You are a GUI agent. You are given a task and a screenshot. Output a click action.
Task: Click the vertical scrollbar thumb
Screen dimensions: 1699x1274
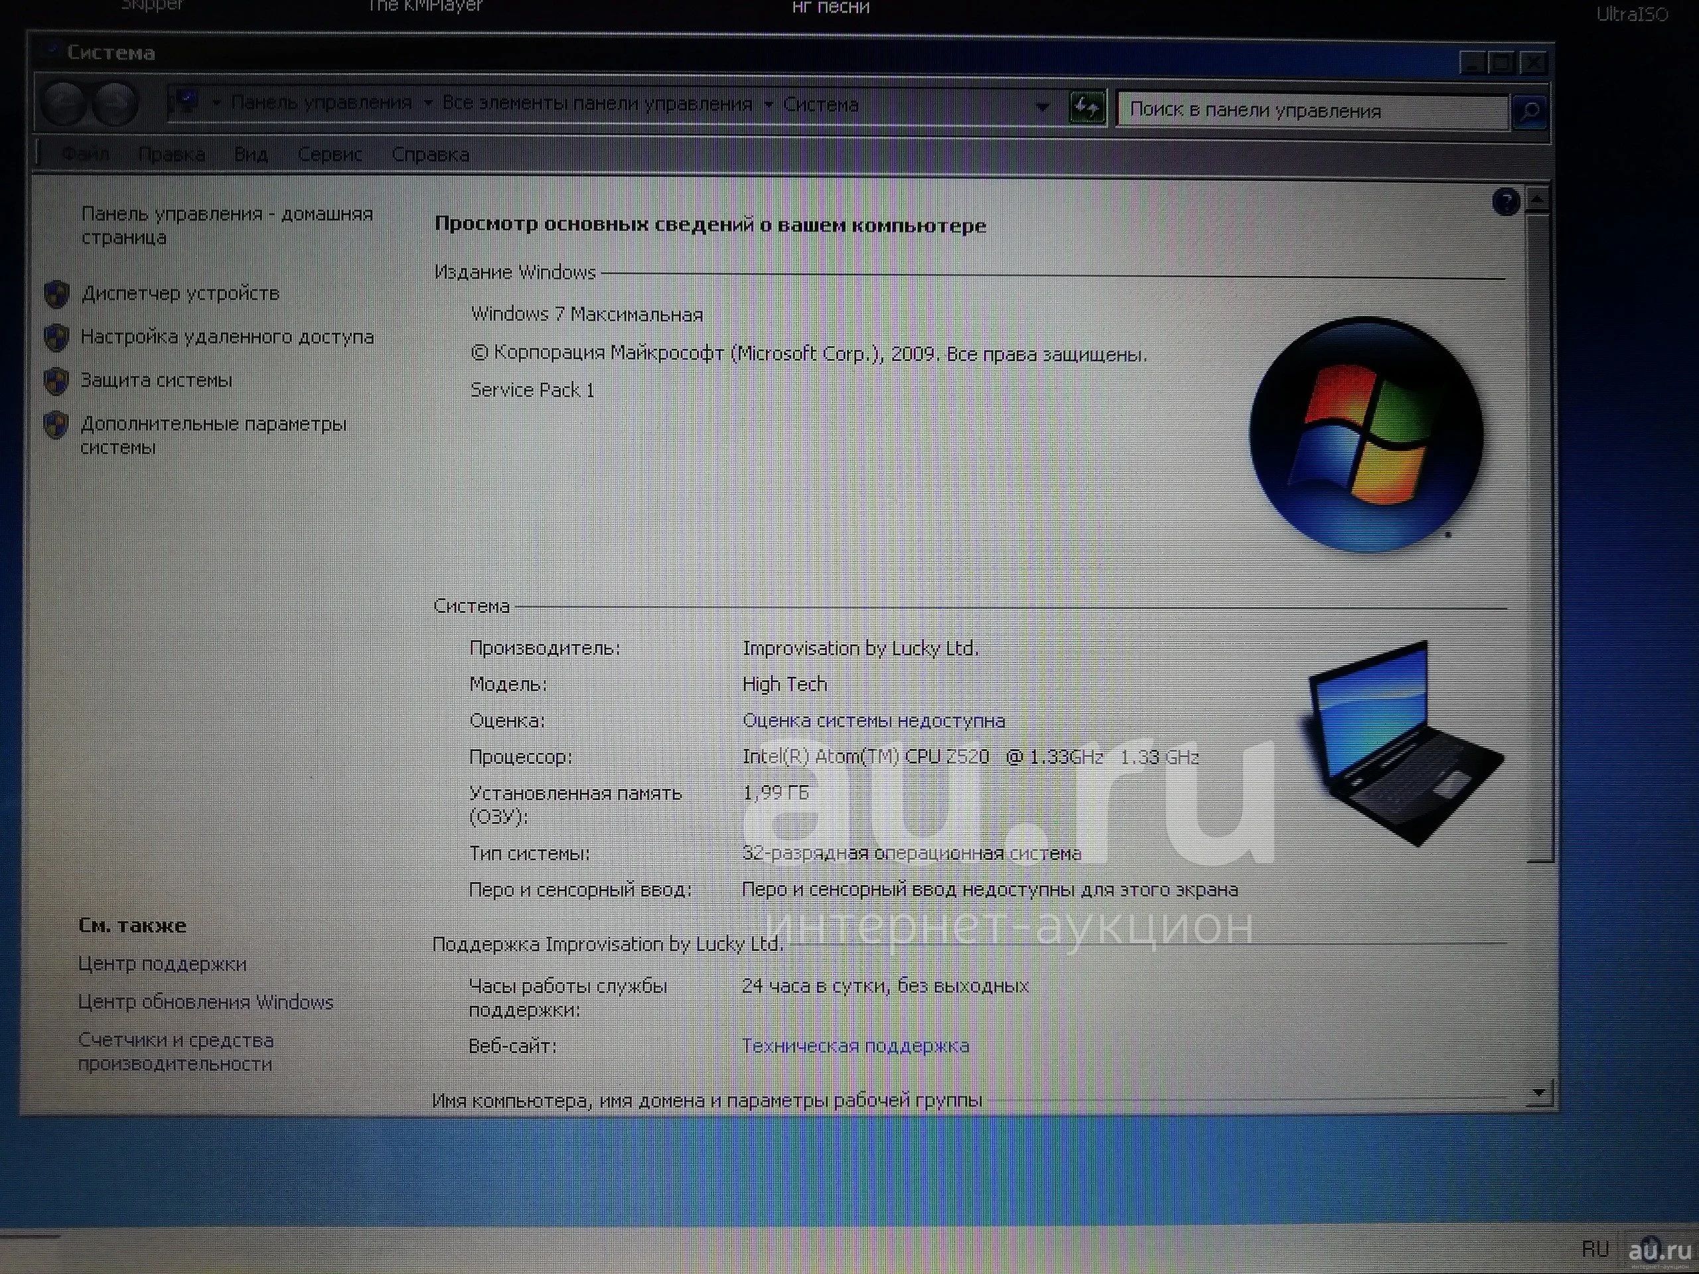(x=1538, y=537)
